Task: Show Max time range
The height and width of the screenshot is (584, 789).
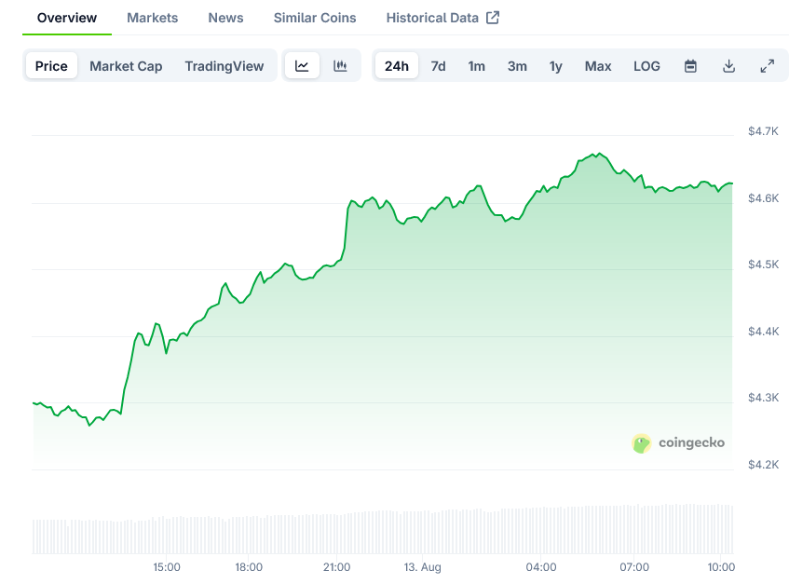Action: (598, 66)
